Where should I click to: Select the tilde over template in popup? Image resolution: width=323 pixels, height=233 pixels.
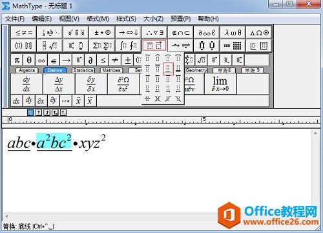click(147, 58)
